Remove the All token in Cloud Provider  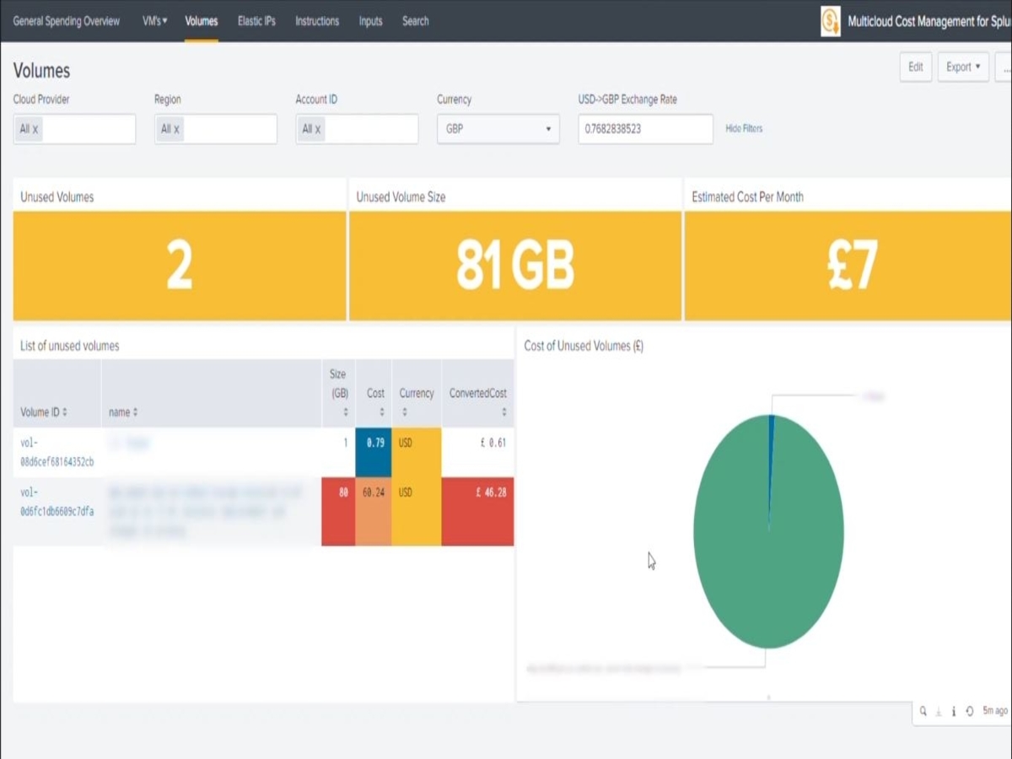[x=35, y=129]
